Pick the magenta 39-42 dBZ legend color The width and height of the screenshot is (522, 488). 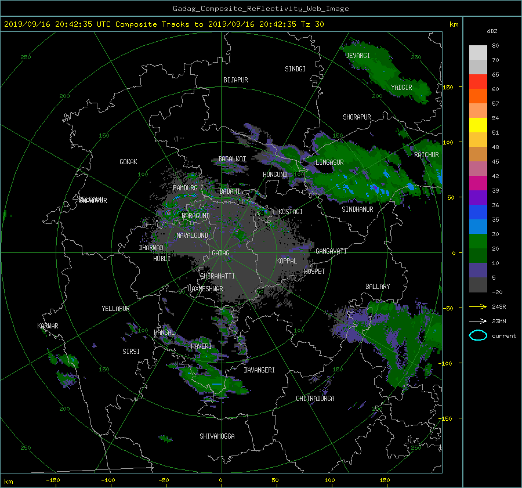478,183
